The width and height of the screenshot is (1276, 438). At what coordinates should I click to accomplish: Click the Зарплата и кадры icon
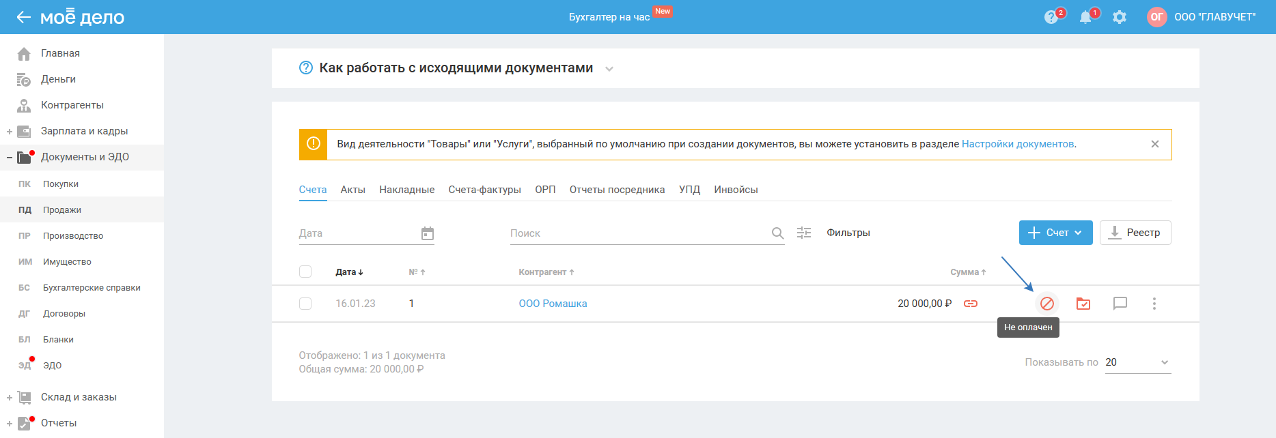click(x=24, y=131)
